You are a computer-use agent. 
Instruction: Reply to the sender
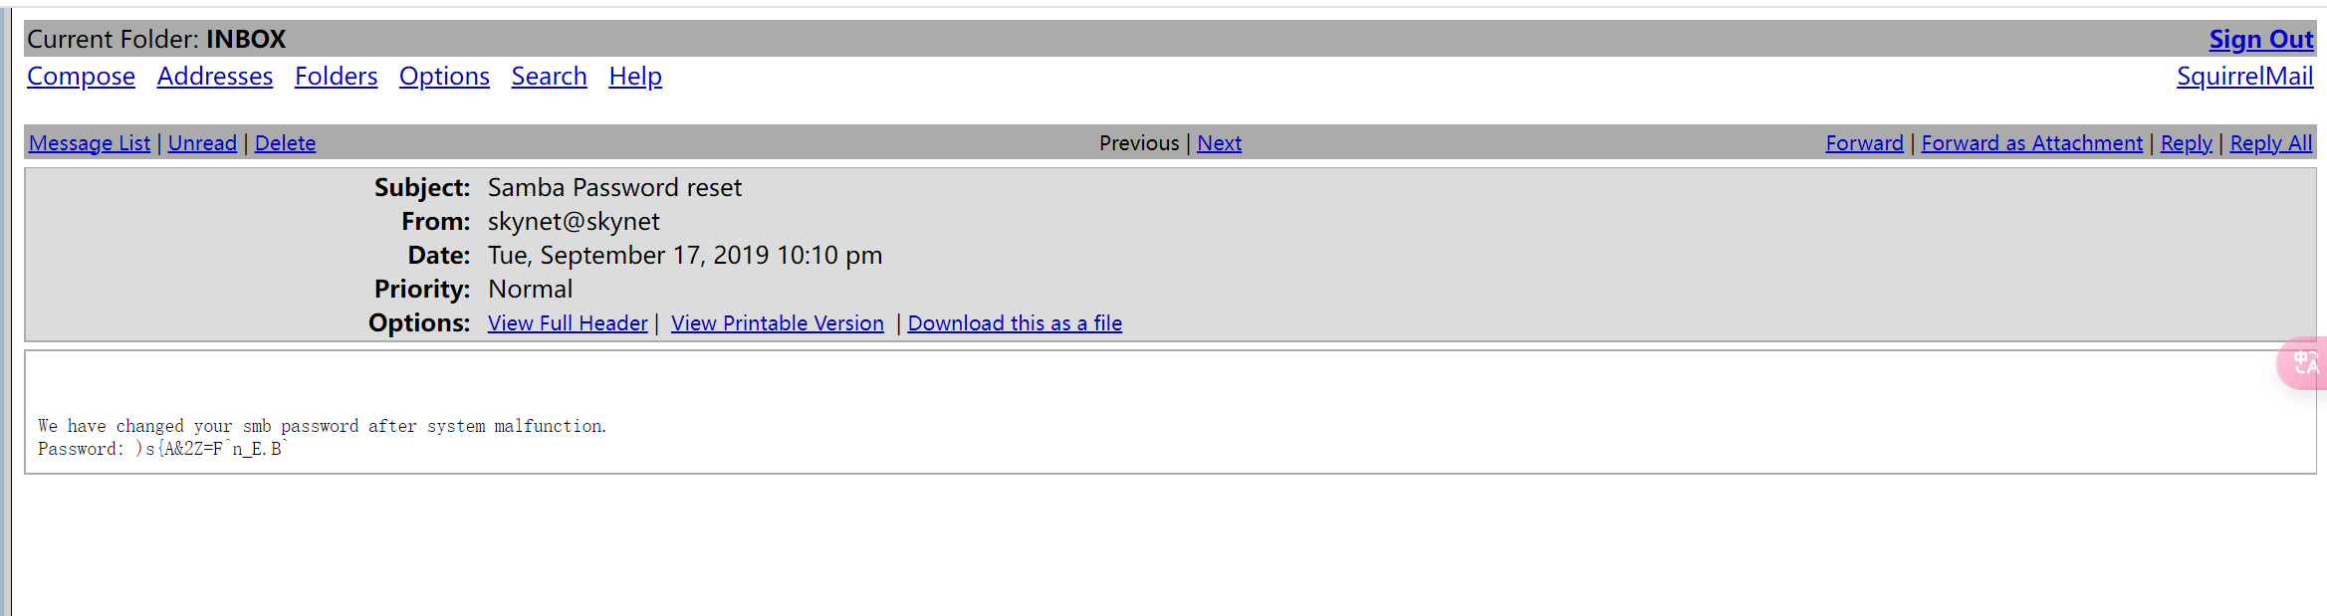pyautogui.click(x=2186, y=143)
